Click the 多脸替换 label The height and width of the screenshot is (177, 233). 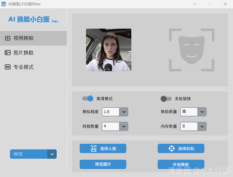pos(183,99)
